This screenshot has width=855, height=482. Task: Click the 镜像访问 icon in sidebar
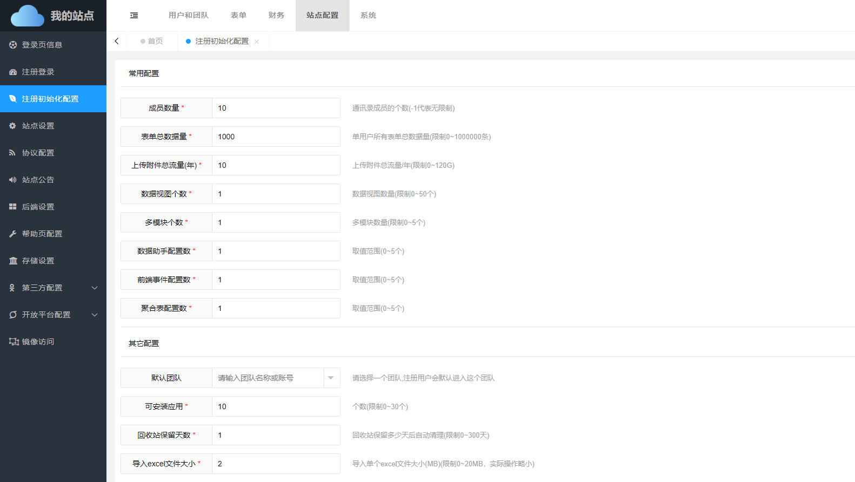click(x=14, y=342)
